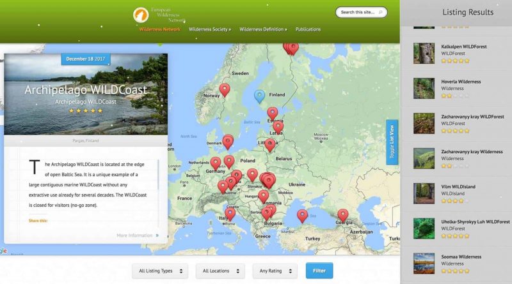Screen dimensions: 512x284
Task: Select the red pin cluster in northern Finland
Action: pyautogui.click(x=291, y=49)
